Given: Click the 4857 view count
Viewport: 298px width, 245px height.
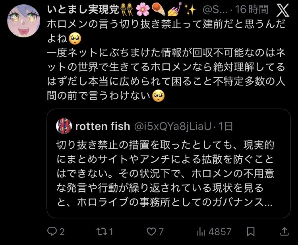Looking at the screenshot, I should (220, 231).
